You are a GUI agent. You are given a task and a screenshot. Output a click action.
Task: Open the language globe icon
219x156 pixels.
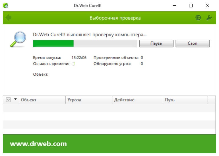[x=198, y=18]
